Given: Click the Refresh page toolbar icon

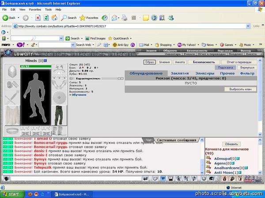Looking at the screenshot, I should 46,18.
